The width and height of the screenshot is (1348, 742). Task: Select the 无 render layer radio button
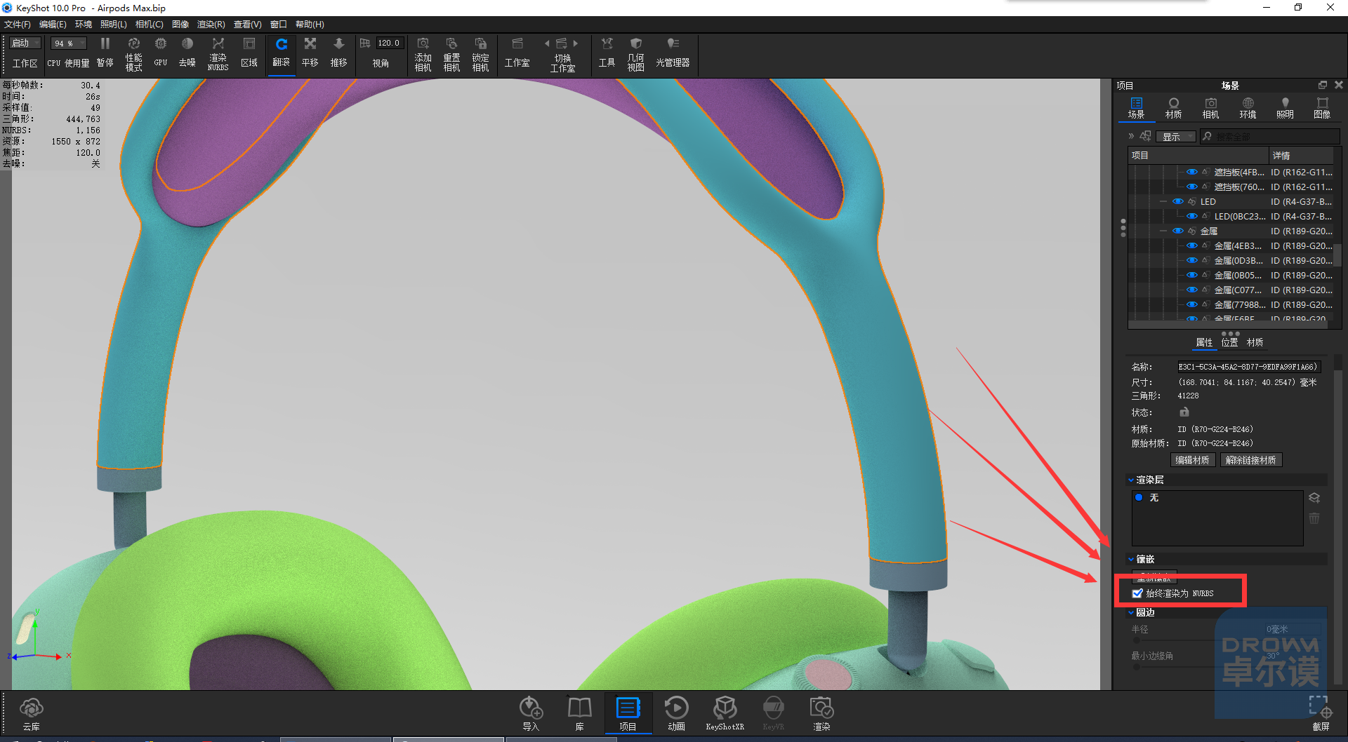1139,497
